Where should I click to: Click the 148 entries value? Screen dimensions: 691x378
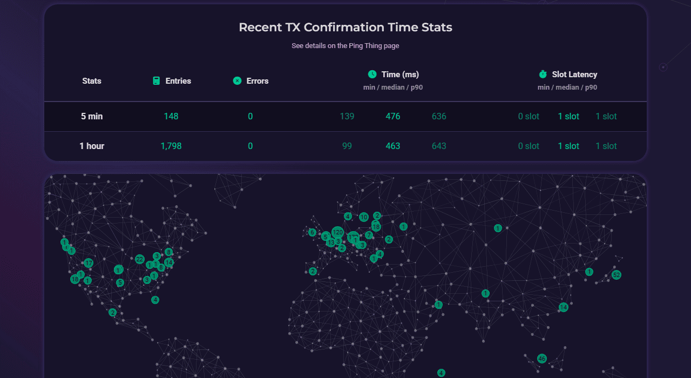tap(171, 116)
